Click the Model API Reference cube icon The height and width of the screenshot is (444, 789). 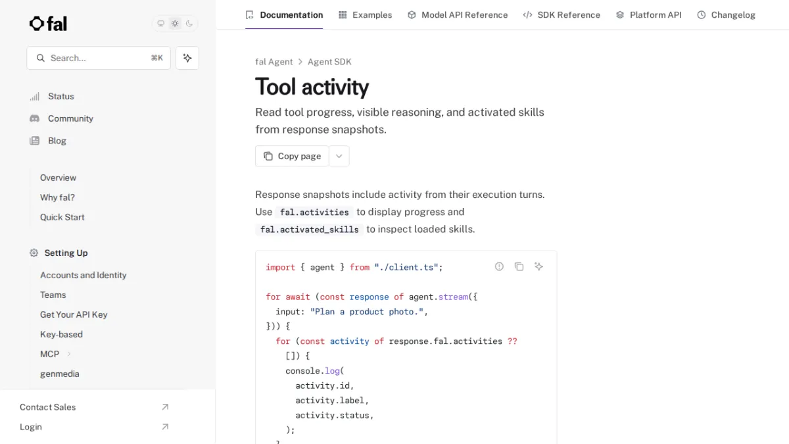[412, 14]
